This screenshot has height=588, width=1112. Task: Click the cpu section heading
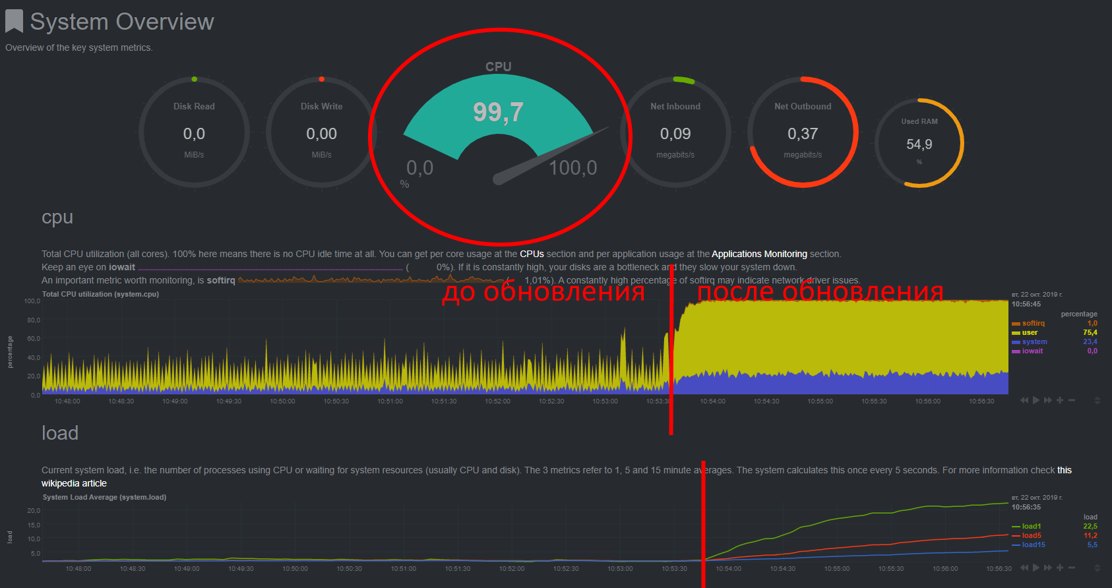[57, 218]
